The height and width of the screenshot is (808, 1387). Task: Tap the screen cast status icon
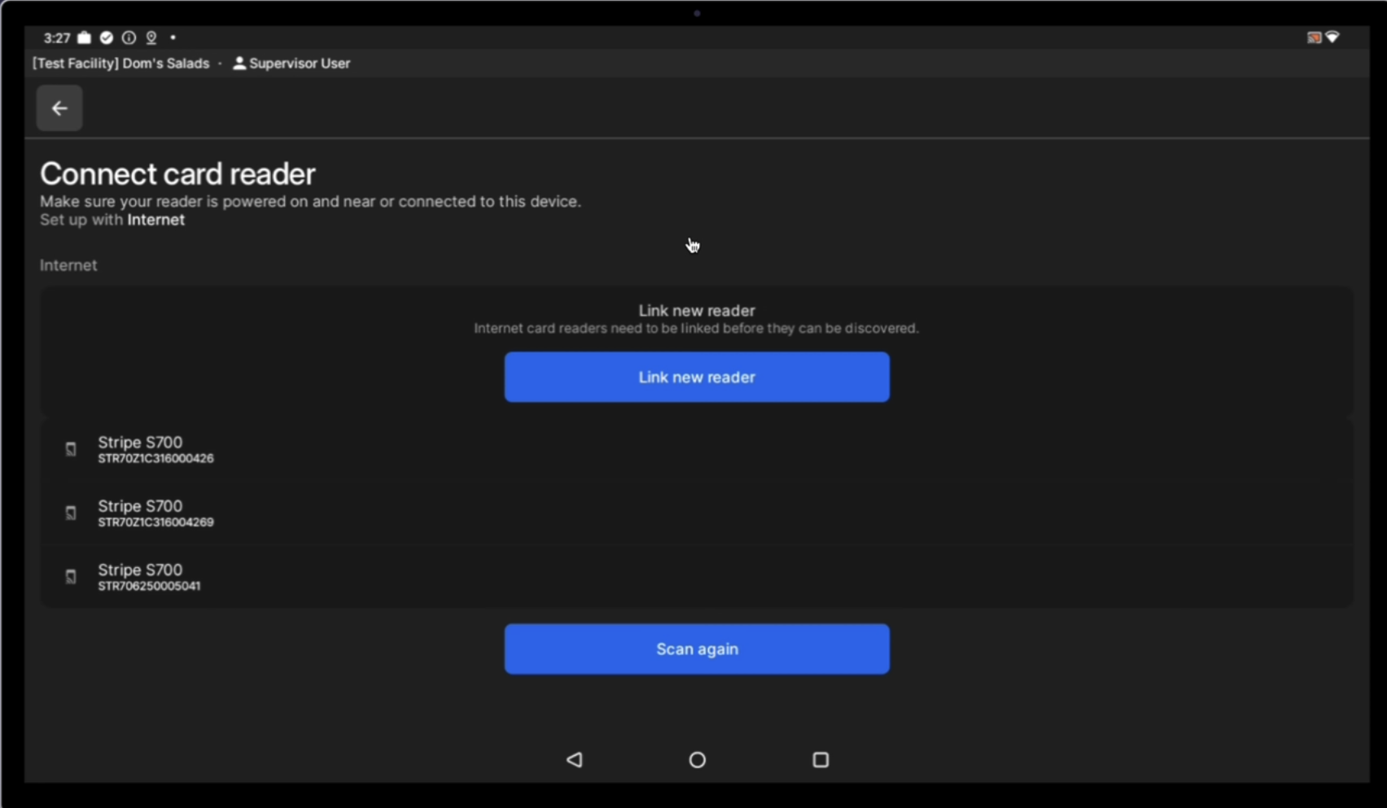(1314, 37)
